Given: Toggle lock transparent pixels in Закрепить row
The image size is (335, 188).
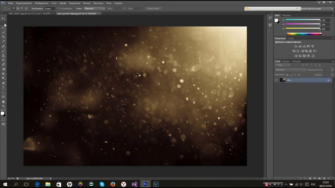Looking at the screenshot, I should pyautogui.click(x=287, y=75).
